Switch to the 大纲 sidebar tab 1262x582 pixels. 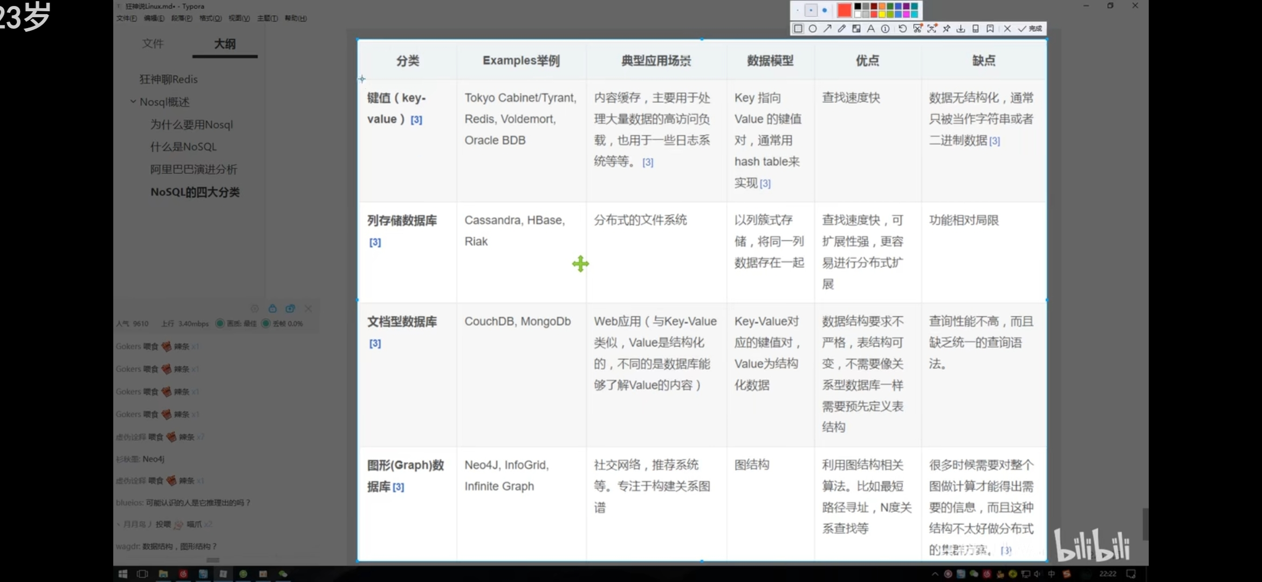225,44
